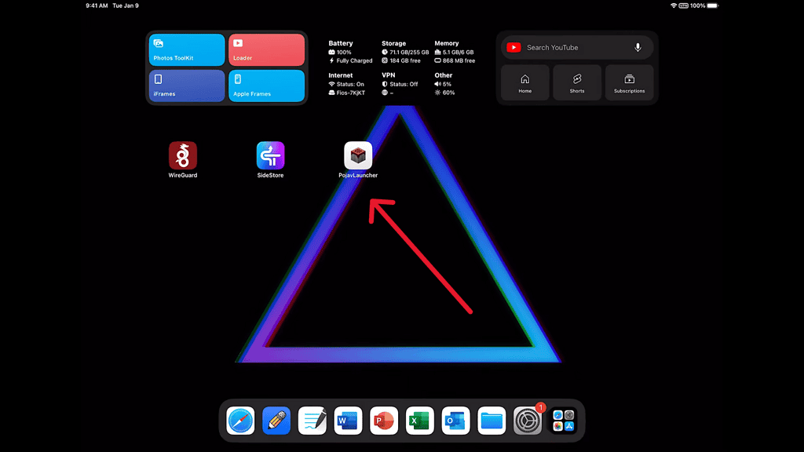Tap the 5% volume value
Image resolution: width=804 pixels, height=452 pixels.
point(447,84)
